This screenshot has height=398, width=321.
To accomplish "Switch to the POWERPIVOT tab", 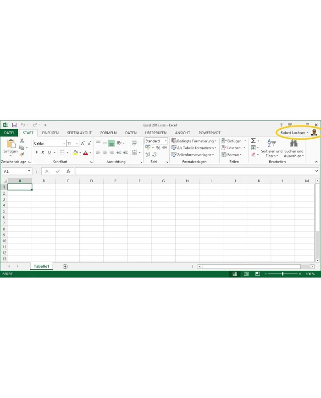I will [210, 133].
